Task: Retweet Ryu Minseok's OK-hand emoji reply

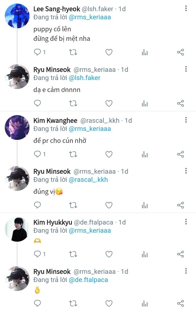Action: point(73,303)
